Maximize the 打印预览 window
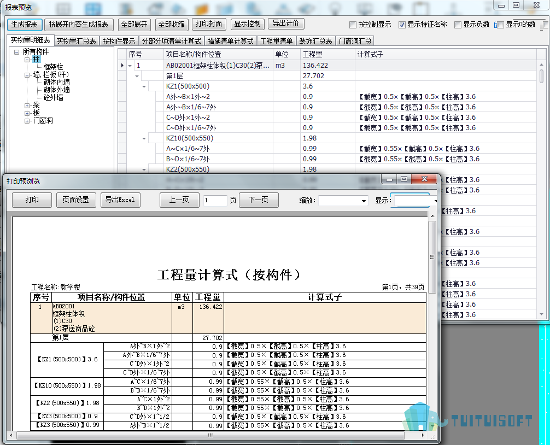The width and height of the screenshot is (550, 445). pyautogui.click(x=404, y=179)
